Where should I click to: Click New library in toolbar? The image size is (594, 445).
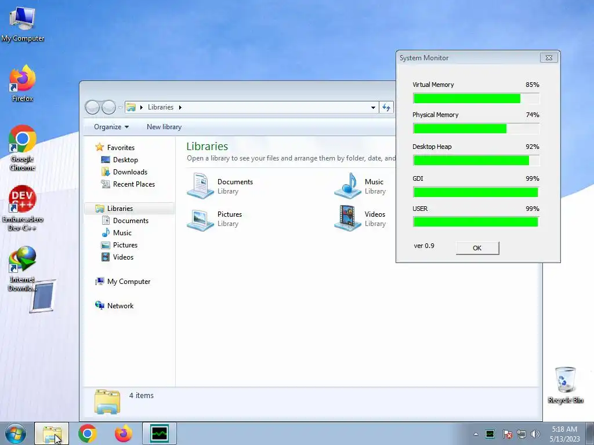tap(164, 127)
